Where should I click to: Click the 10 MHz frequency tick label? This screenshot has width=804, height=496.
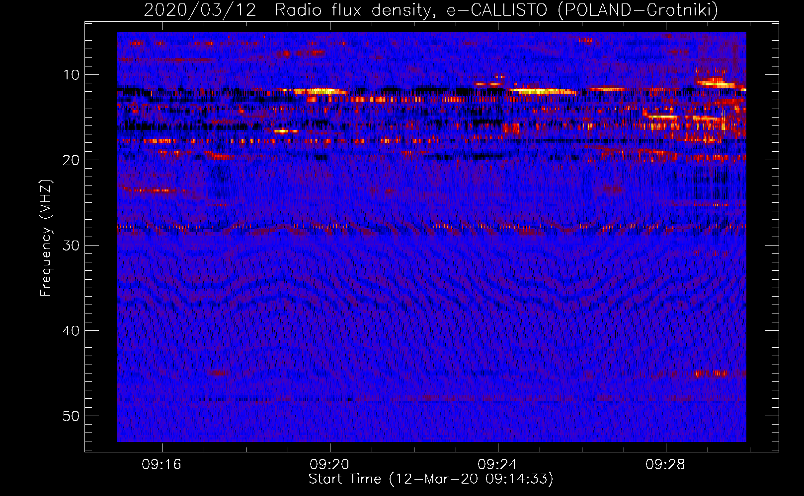click(72, 75)
